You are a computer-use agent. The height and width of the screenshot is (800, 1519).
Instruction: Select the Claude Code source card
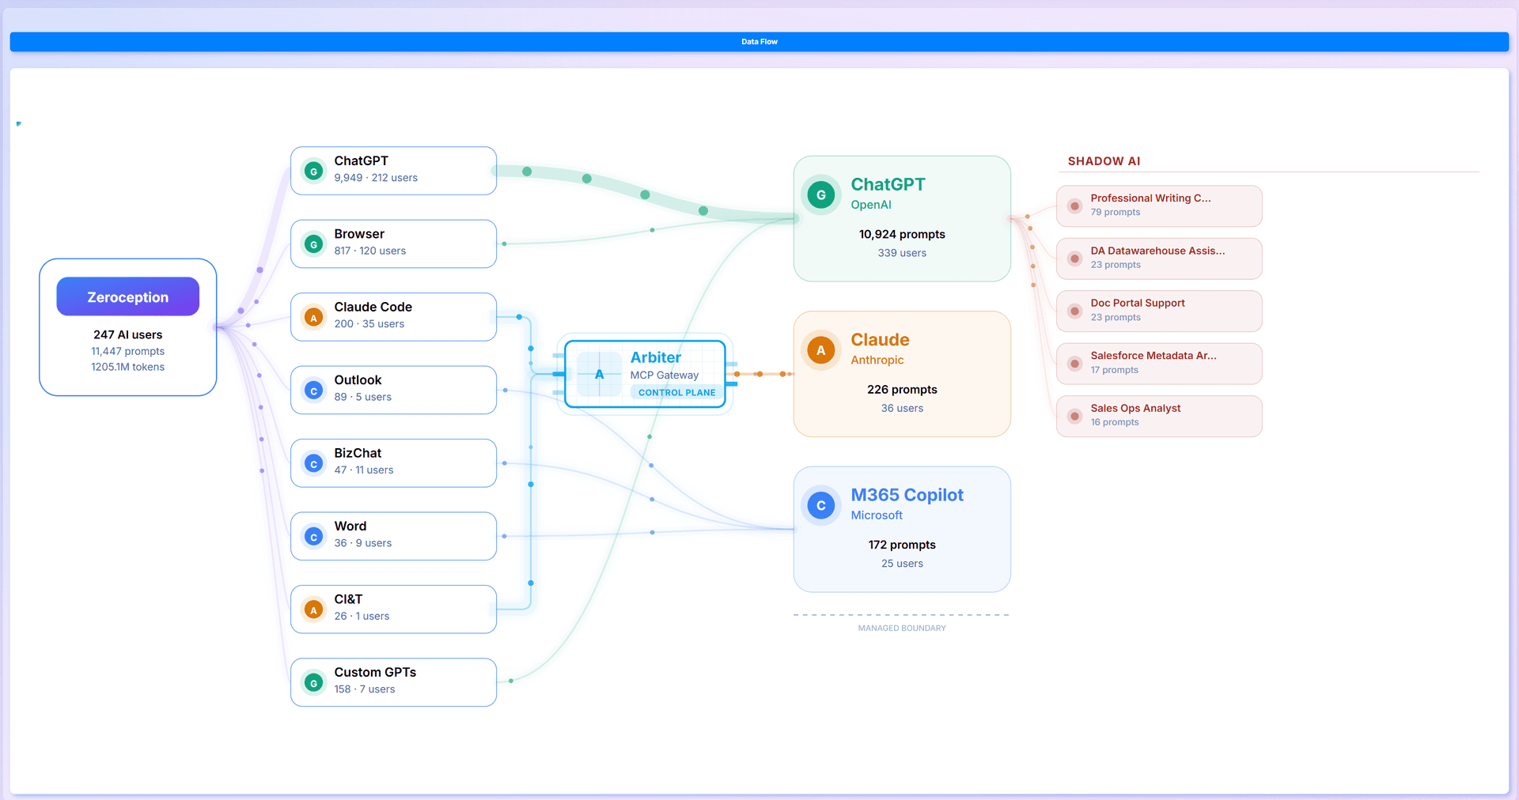393,317
